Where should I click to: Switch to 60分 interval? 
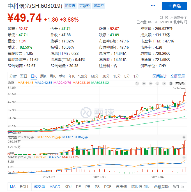point(95,76)
